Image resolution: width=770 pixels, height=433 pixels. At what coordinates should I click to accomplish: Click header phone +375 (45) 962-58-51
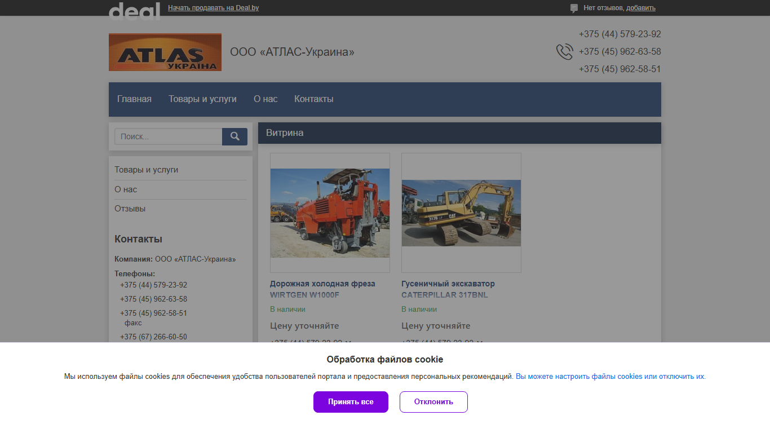[620, 69]
